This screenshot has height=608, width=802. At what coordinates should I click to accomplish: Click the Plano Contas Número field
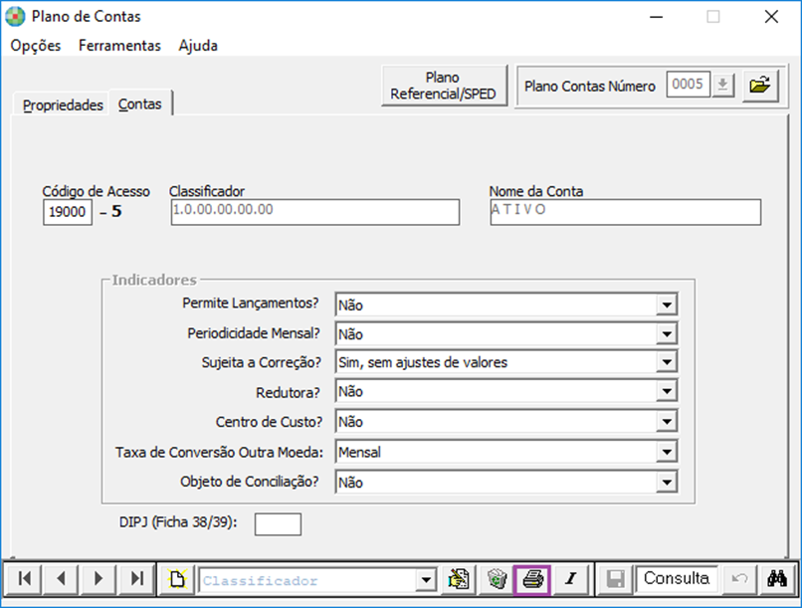[x=688, y=85]
